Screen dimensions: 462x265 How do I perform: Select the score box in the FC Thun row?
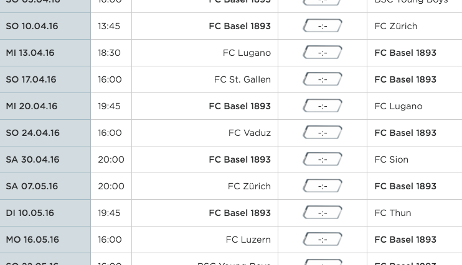[x=323, y=213]
